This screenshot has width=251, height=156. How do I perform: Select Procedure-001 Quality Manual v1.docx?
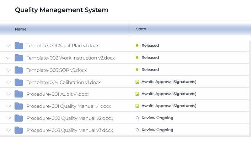pos(69,106)
